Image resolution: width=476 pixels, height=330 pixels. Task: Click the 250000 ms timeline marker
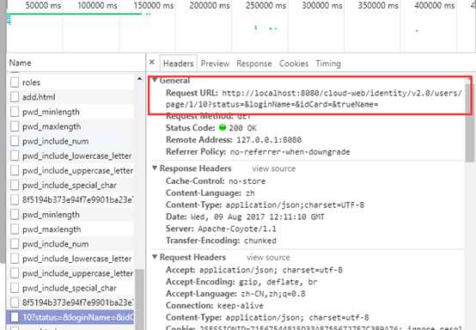(x=266, y=5)
